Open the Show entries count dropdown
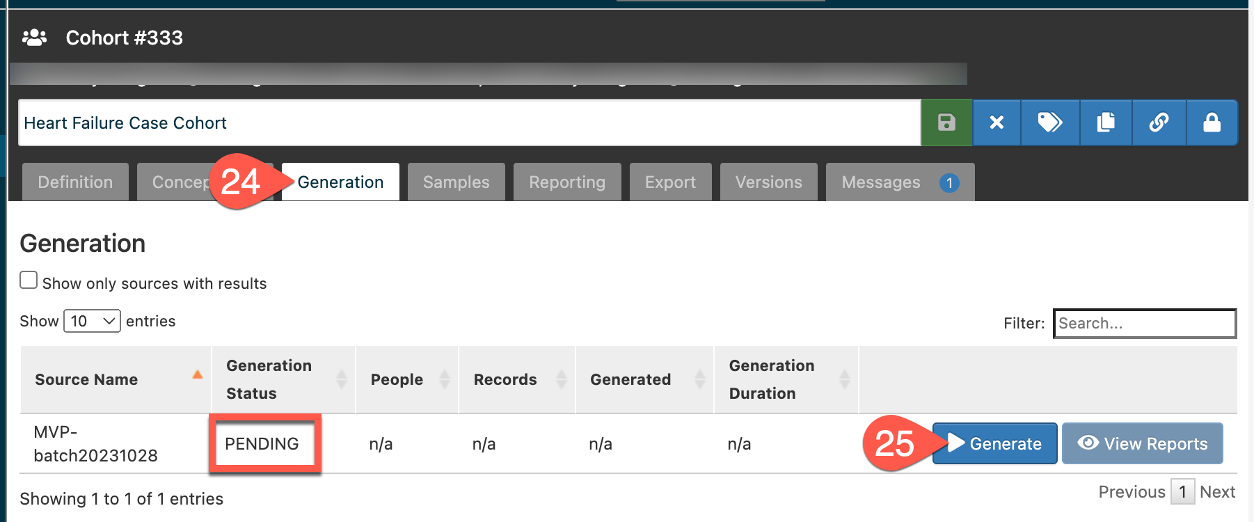 pyautogui.click(x=93, y=321)
